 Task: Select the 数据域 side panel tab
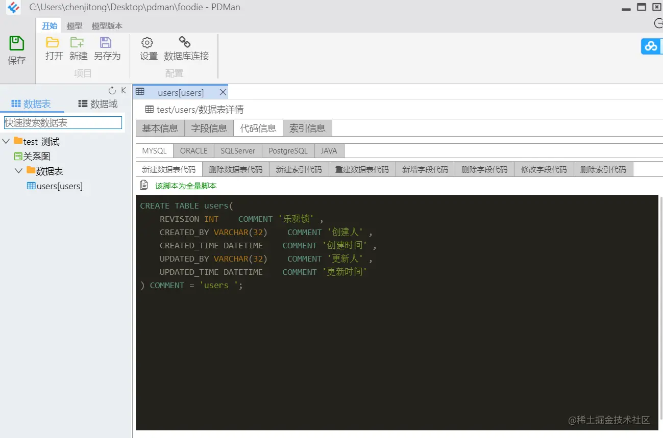pos(98,104)
